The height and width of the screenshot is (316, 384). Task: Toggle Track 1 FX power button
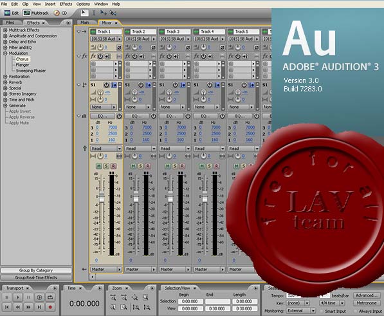click(x=100, y=57)
